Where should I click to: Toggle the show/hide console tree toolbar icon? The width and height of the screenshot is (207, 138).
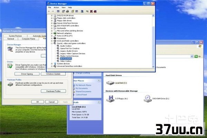pos(58,11)
